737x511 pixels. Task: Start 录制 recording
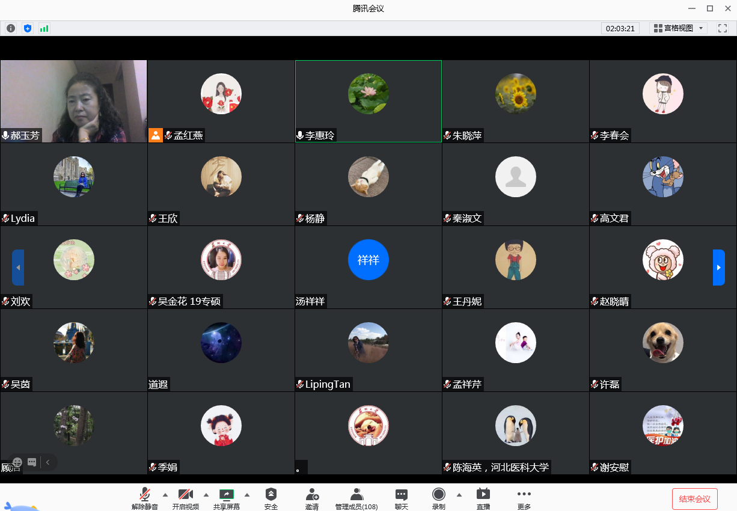click(x=439, y=498)
